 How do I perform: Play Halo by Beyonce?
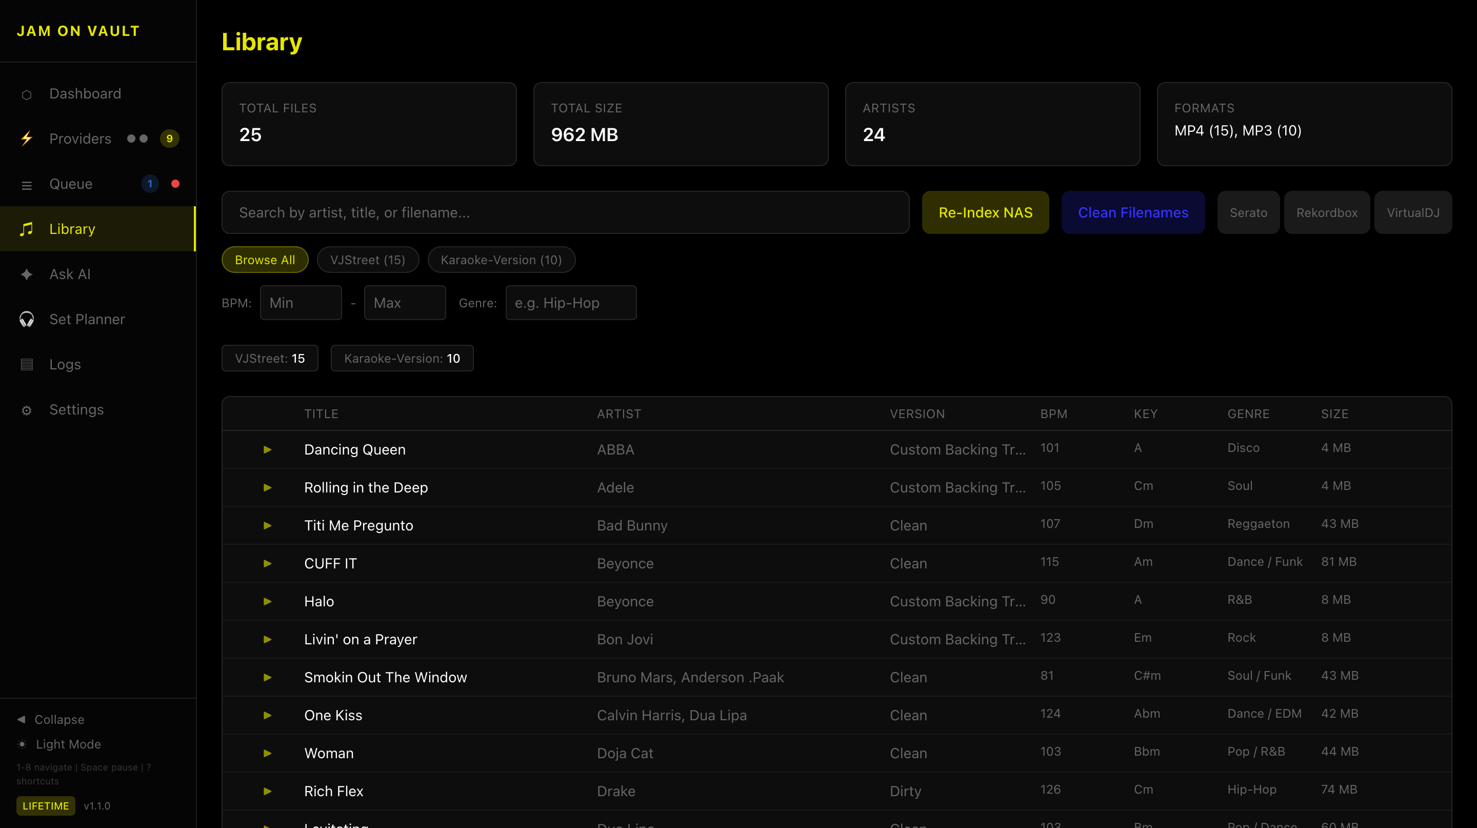pos(267,601)
